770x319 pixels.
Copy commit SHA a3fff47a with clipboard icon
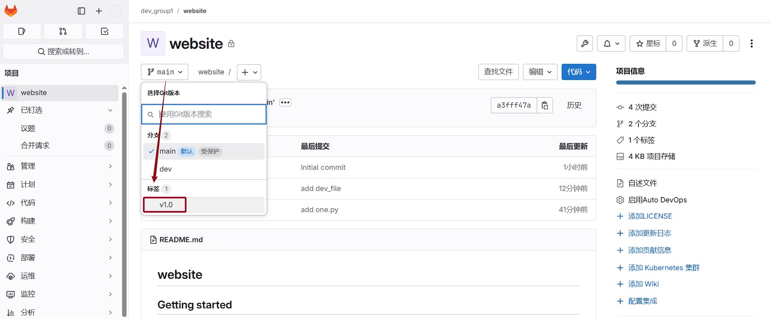tap(545, 105)
